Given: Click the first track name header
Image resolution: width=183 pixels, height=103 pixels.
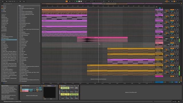Looking at the screenshot, I should pyautogui.click(x=159, y=10).
